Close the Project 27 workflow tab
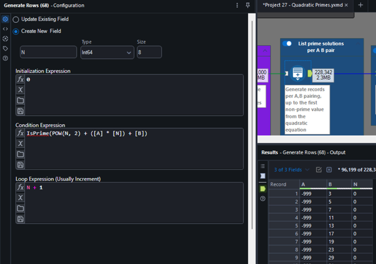 pyautogui.click(x=346, y=5)
